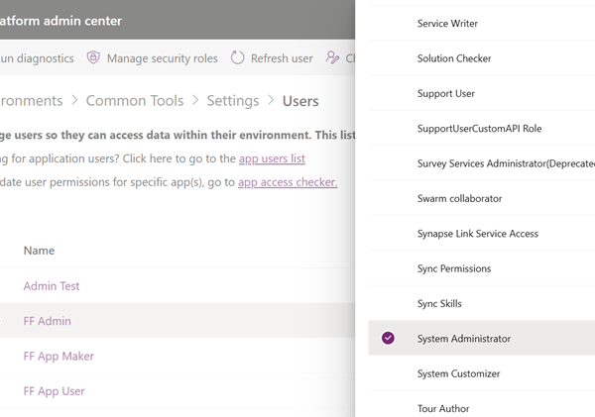Pick the Swarm collaborator role
The image size is (595, 417).
coord(459,198)
